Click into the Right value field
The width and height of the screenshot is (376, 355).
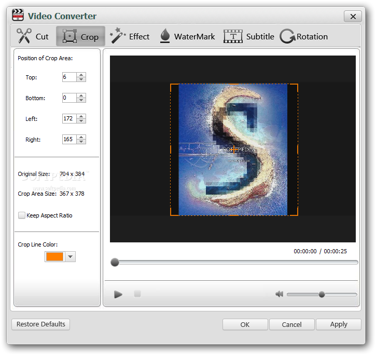pos(69,139)
